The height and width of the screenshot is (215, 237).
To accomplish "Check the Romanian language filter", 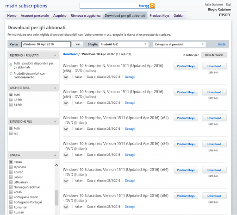I will (11, 207).
